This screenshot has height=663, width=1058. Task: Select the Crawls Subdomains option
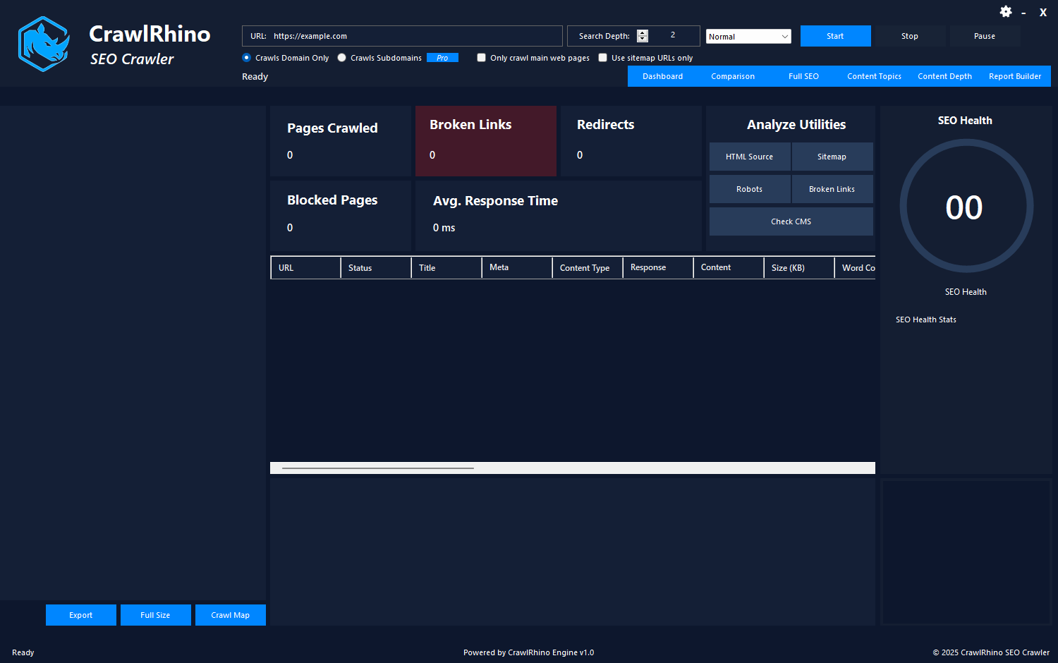pyautogui.click(x=342, y=58)
